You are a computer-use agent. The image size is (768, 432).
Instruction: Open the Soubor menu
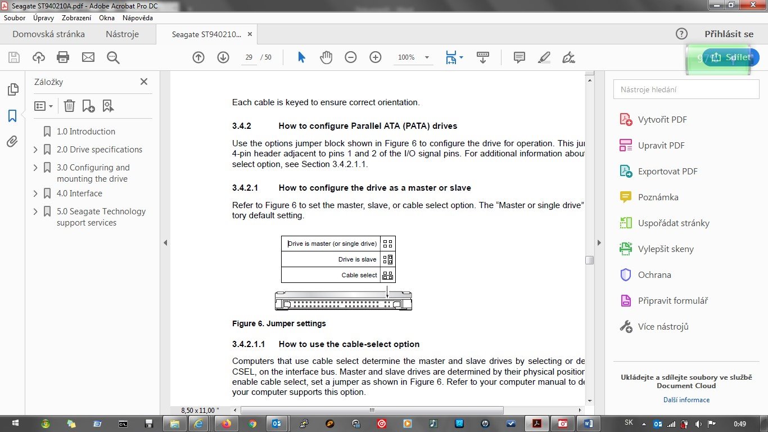pos(15,18)
